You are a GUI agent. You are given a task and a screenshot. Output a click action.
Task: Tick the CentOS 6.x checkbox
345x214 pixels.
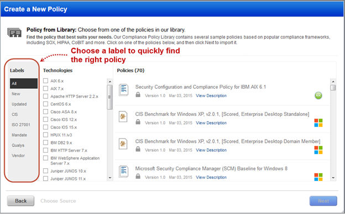pos(45,104)
